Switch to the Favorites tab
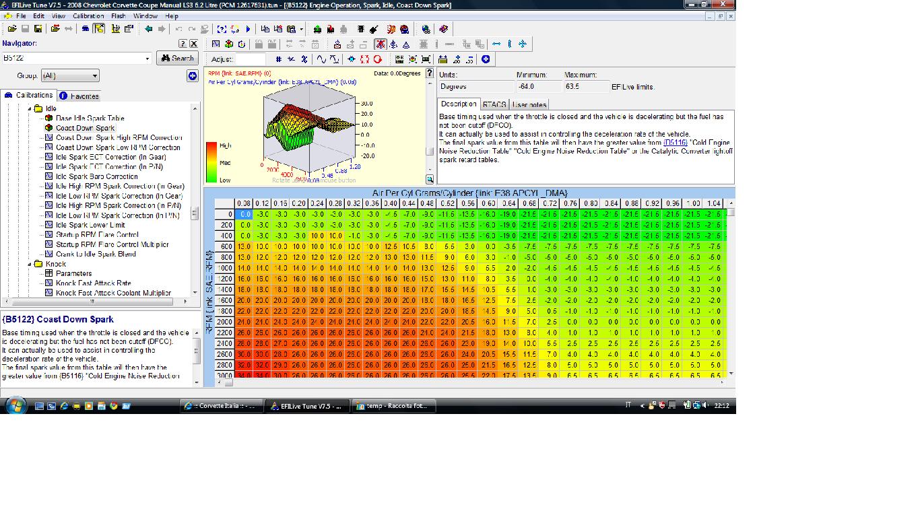This screenshot has height=517, width=920. 79,96
